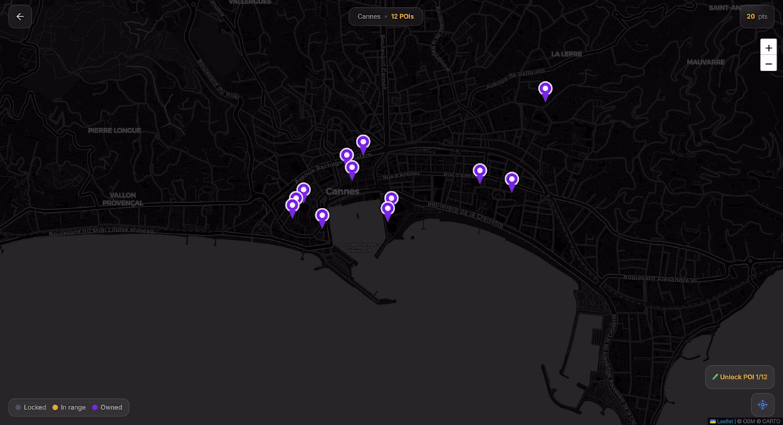The image size is (783, 425).
Task: Select the lower POI marker east of the harbour
Action: tap(387, 211)
